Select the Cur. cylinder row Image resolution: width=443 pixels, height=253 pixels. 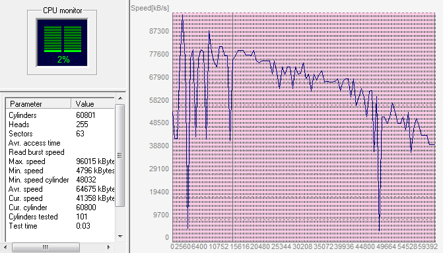tap(61, 208)
